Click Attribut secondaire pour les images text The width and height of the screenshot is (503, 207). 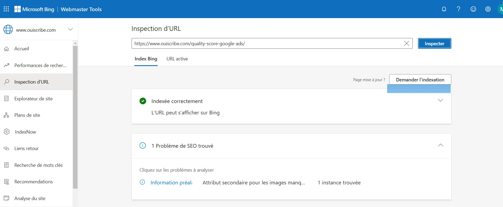(x=254, y=183)
